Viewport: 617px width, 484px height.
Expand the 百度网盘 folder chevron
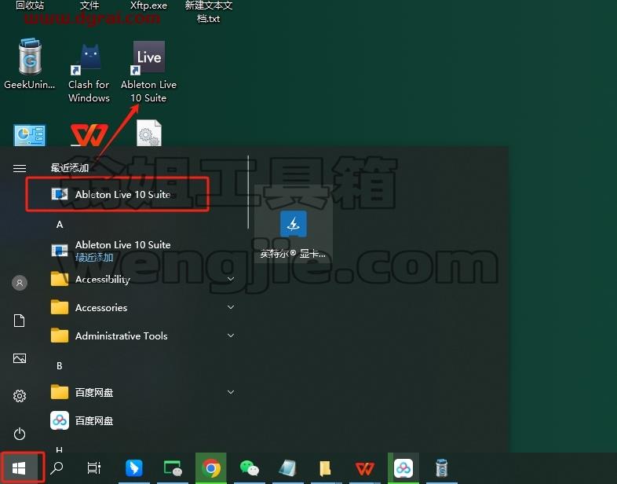231,392
